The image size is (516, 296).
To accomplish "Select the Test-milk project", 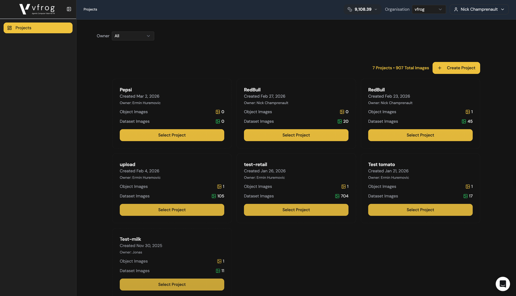I will pos(172,284).
